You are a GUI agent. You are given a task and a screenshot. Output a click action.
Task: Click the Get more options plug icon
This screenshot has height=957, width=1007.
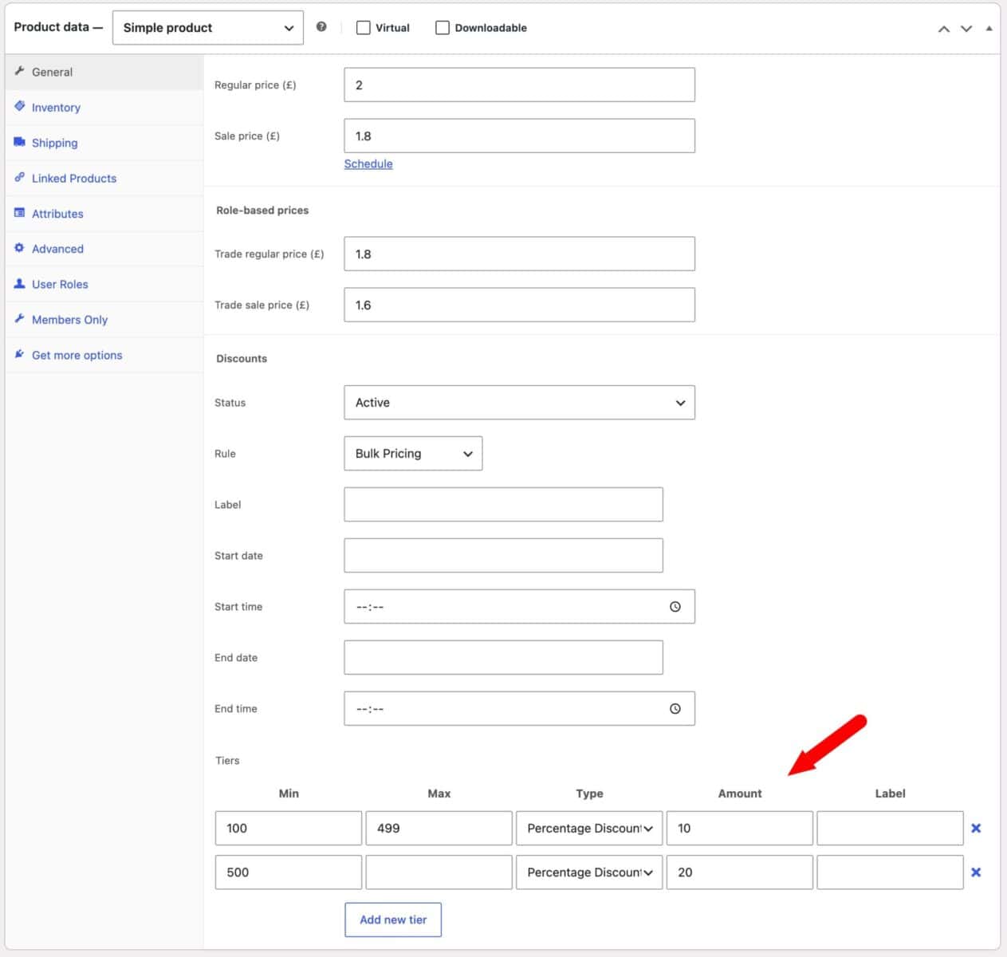[20, 354]
